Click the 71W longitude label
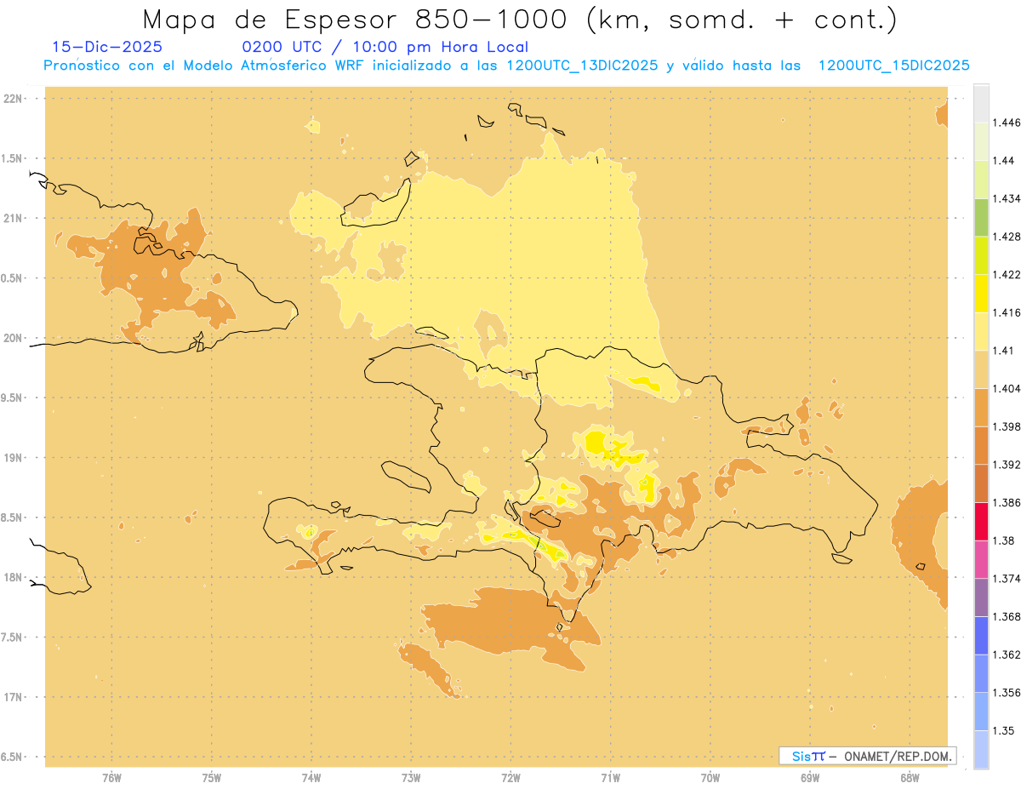Viewport: 1021px width, 789px height. click(x=610, y=777)
